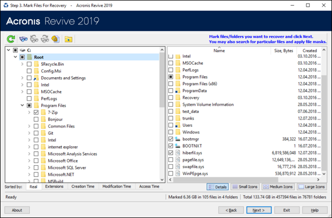Open Help with the Help button

(x=315, y=210)
